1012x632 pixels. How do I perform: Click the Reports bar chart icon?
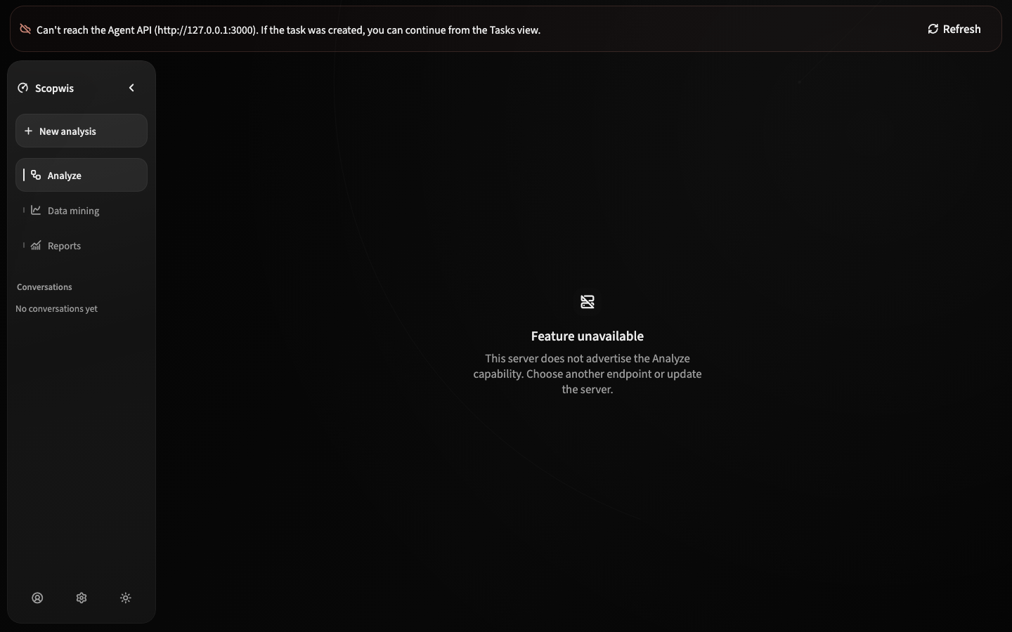tap(36, 245)
